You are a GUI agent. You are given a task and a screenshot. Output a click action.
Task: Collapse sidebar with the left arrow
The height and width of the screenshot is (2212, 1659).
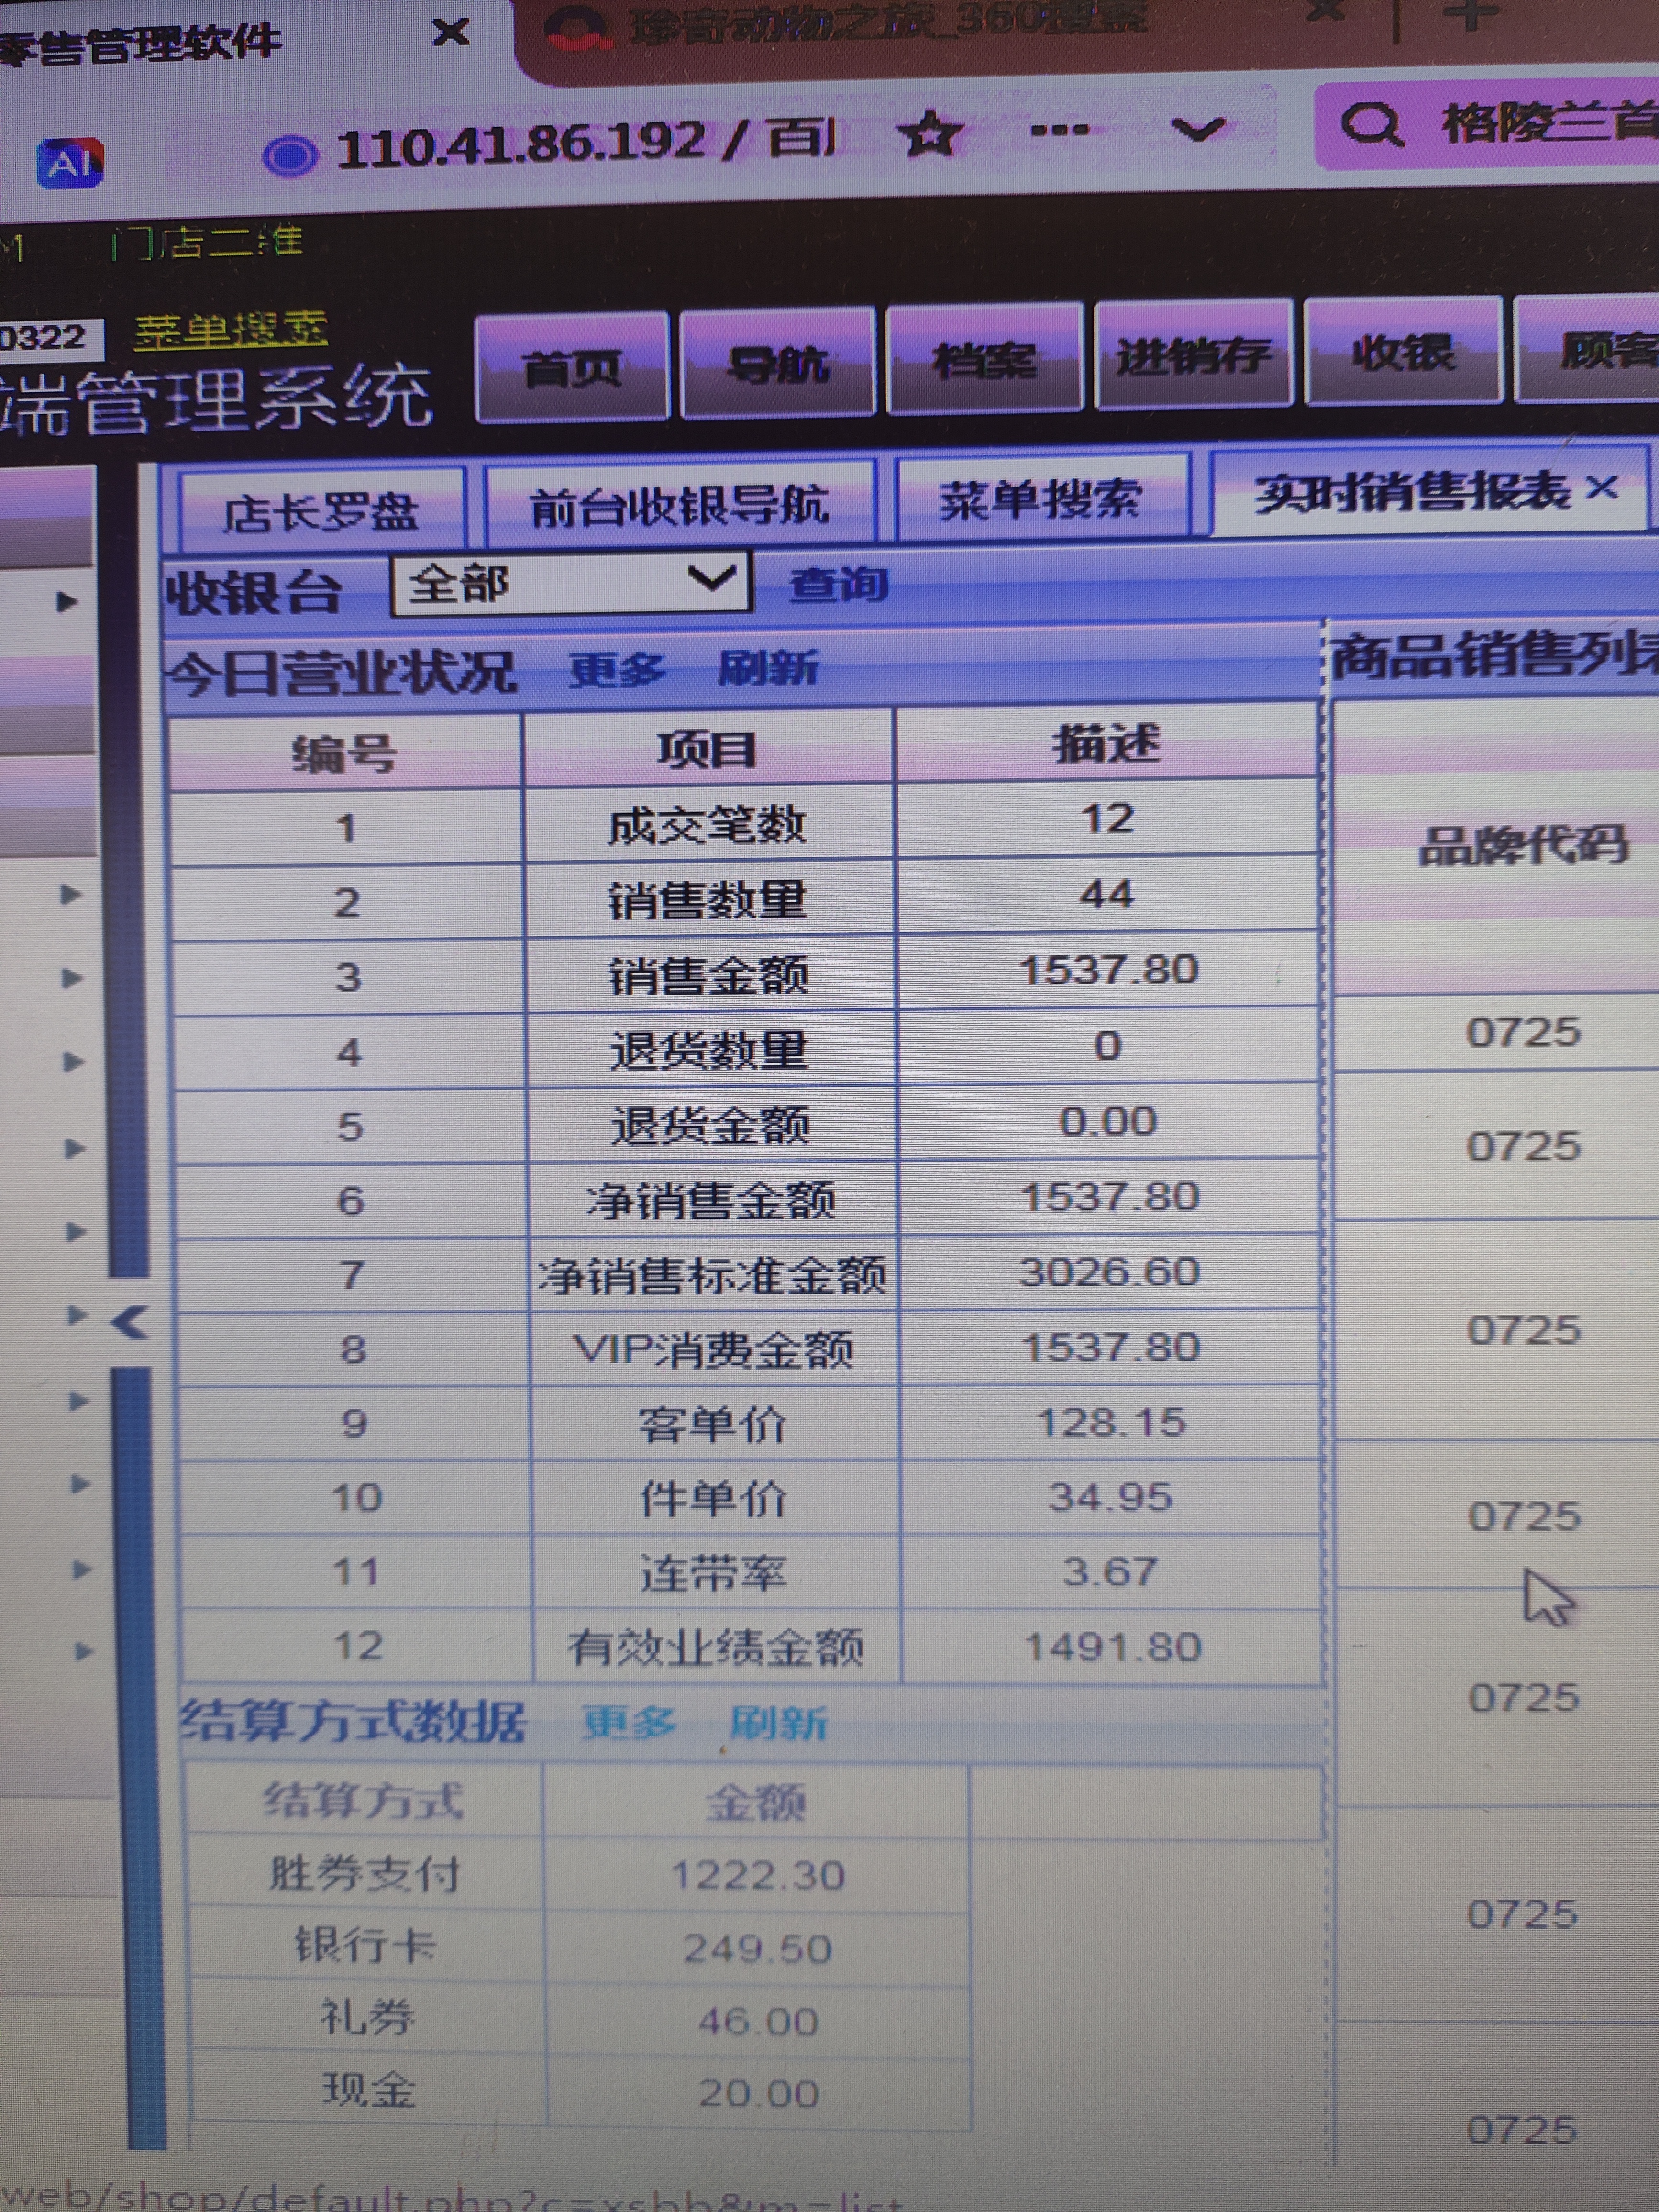[x=130, y=1322]
